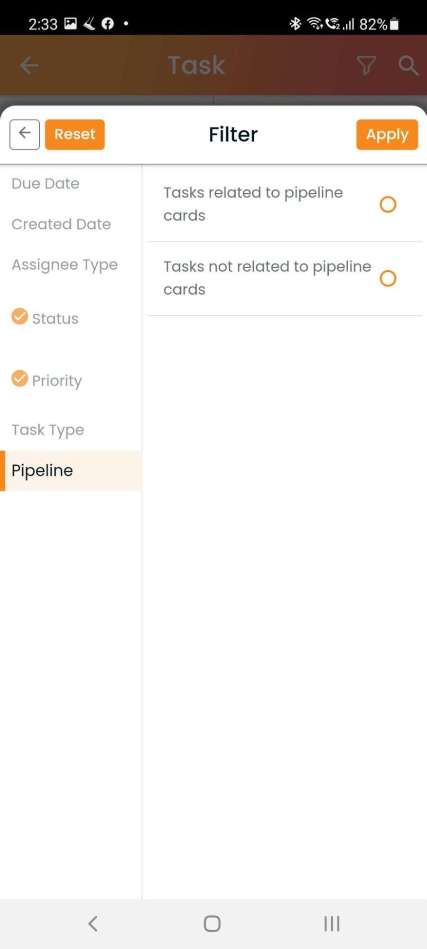
Task: Tap the Android home navigation button
Action: tap(212, 923)
